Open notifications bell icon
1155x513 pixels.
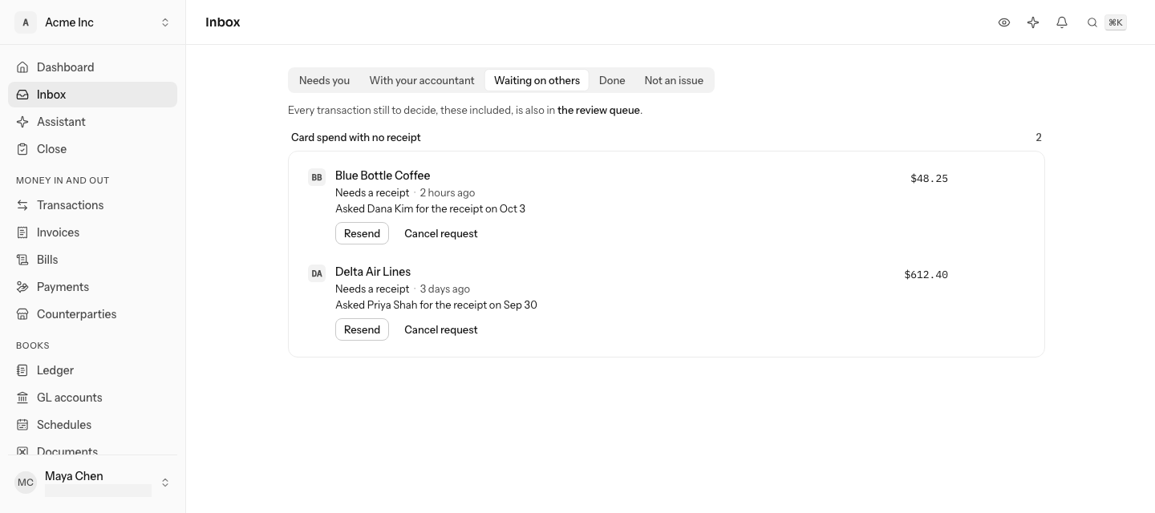1062,22
